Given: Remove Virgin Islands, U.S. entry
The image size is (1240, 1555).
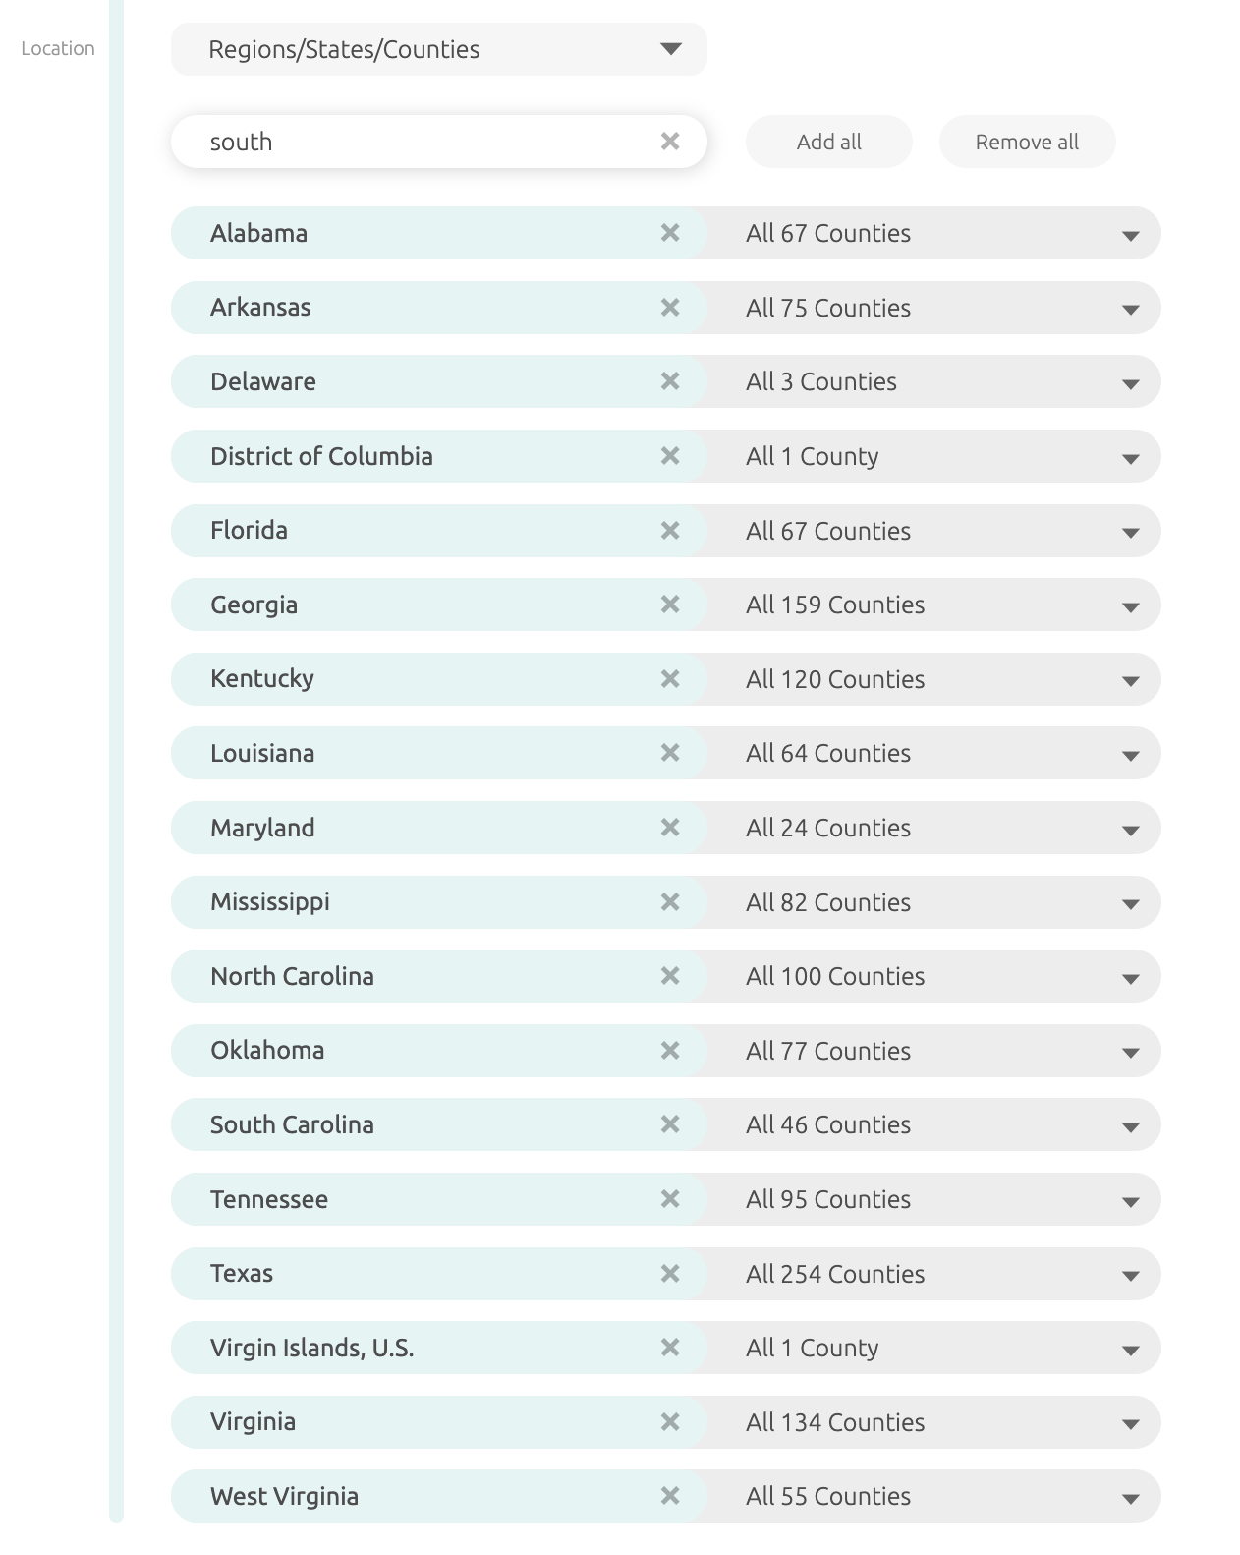Looking at the screenshot, I should (x=670, y=1348).
